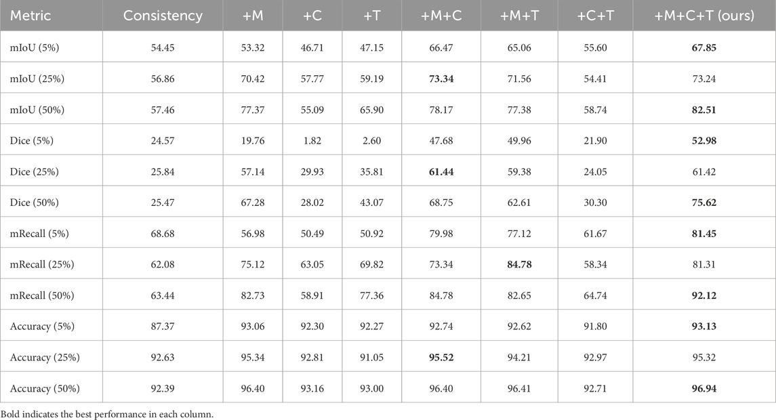Click the Dice (25%) row label
The image size is (776, 420).
click(x=34, y=171)
